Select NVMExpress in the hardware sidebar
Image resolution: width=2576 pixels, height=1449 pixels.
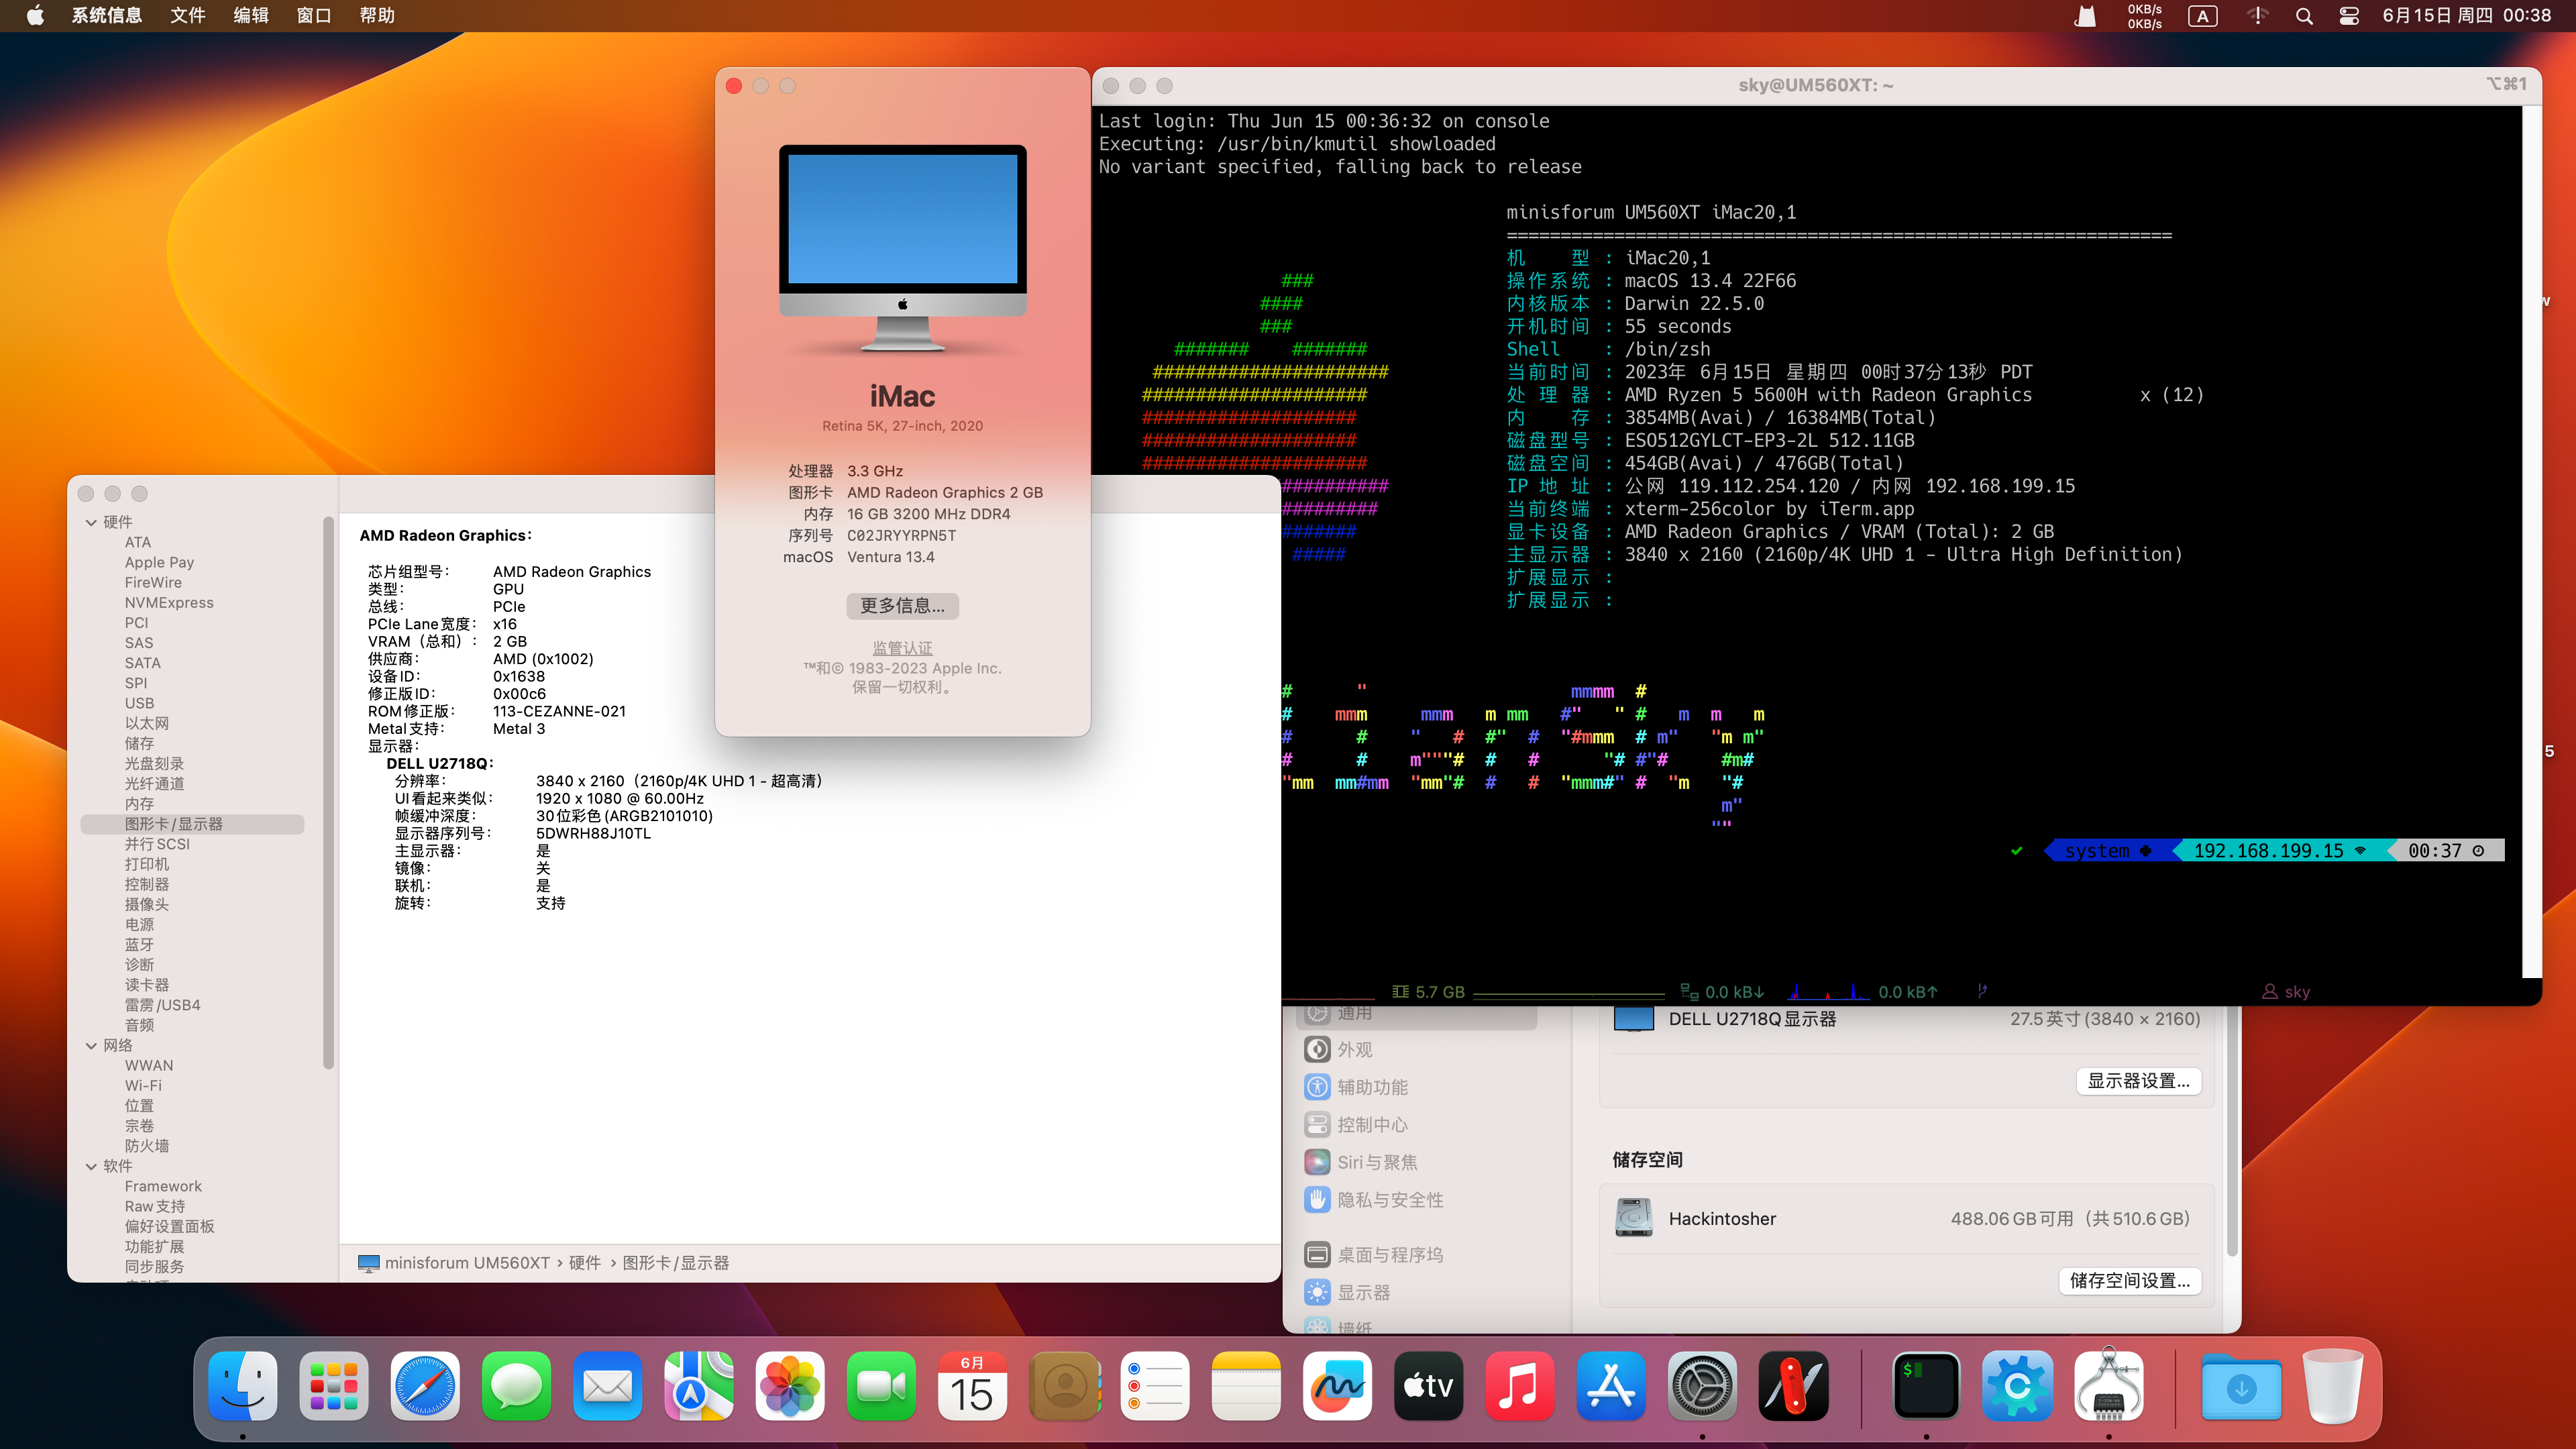(x=169, y=603)
